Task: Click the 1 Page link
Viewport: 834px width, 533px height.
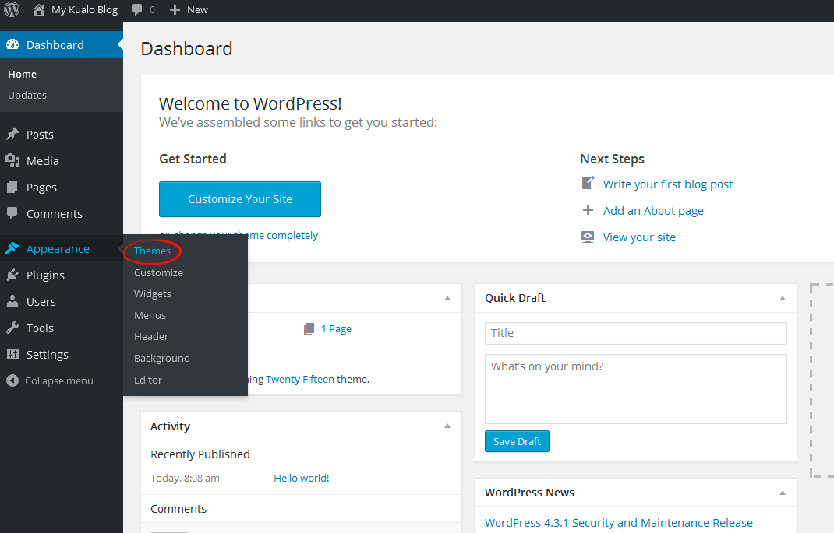Action: point(336,328)
